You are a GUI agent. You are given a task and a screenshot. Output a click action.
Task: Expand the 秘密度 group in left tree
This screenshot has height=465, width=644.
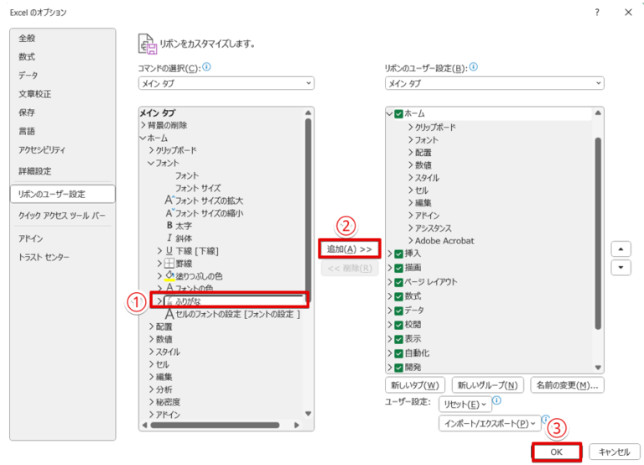[151, 402]
